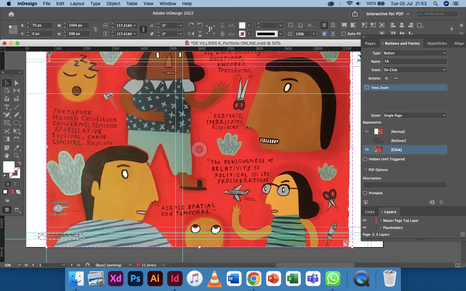Select the Page tool

point(7,91)
